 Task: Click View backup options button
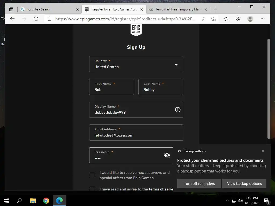[x=244, y=183]
